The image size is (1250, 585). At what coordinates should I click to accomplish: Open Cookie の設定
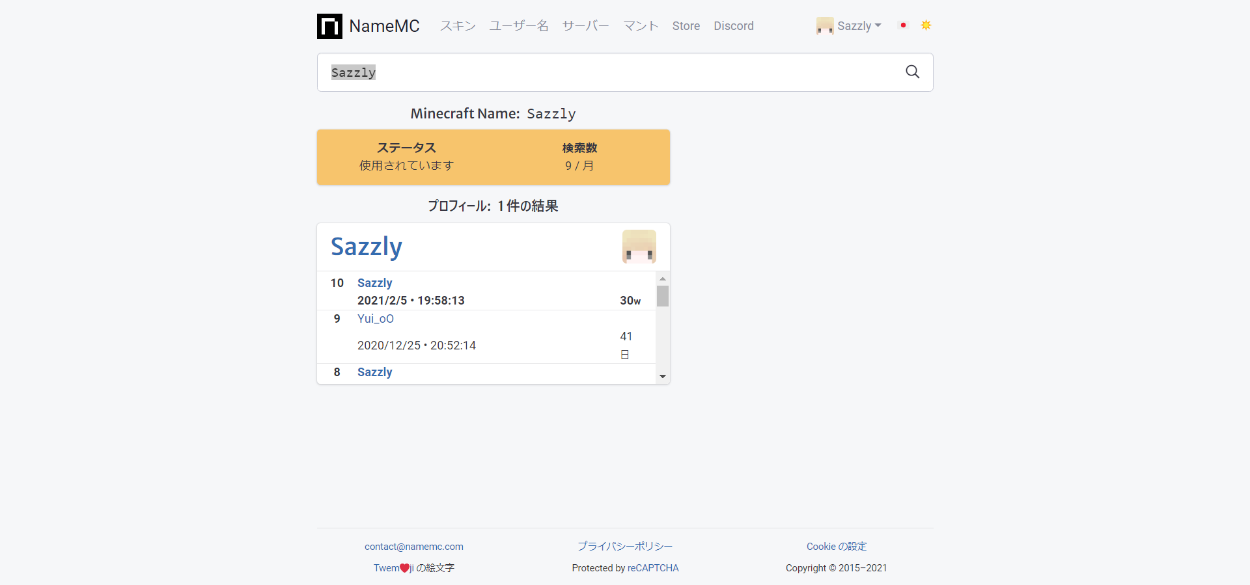837,547
